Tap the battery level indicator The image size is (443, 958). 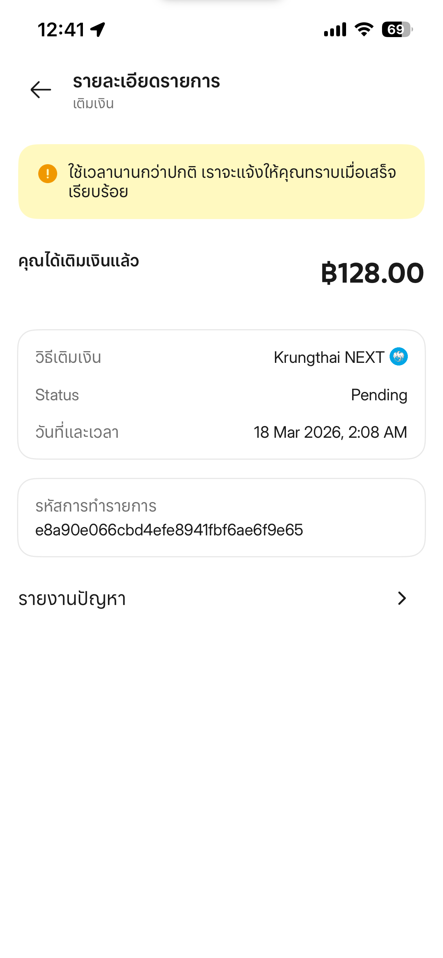coord(397,30)
